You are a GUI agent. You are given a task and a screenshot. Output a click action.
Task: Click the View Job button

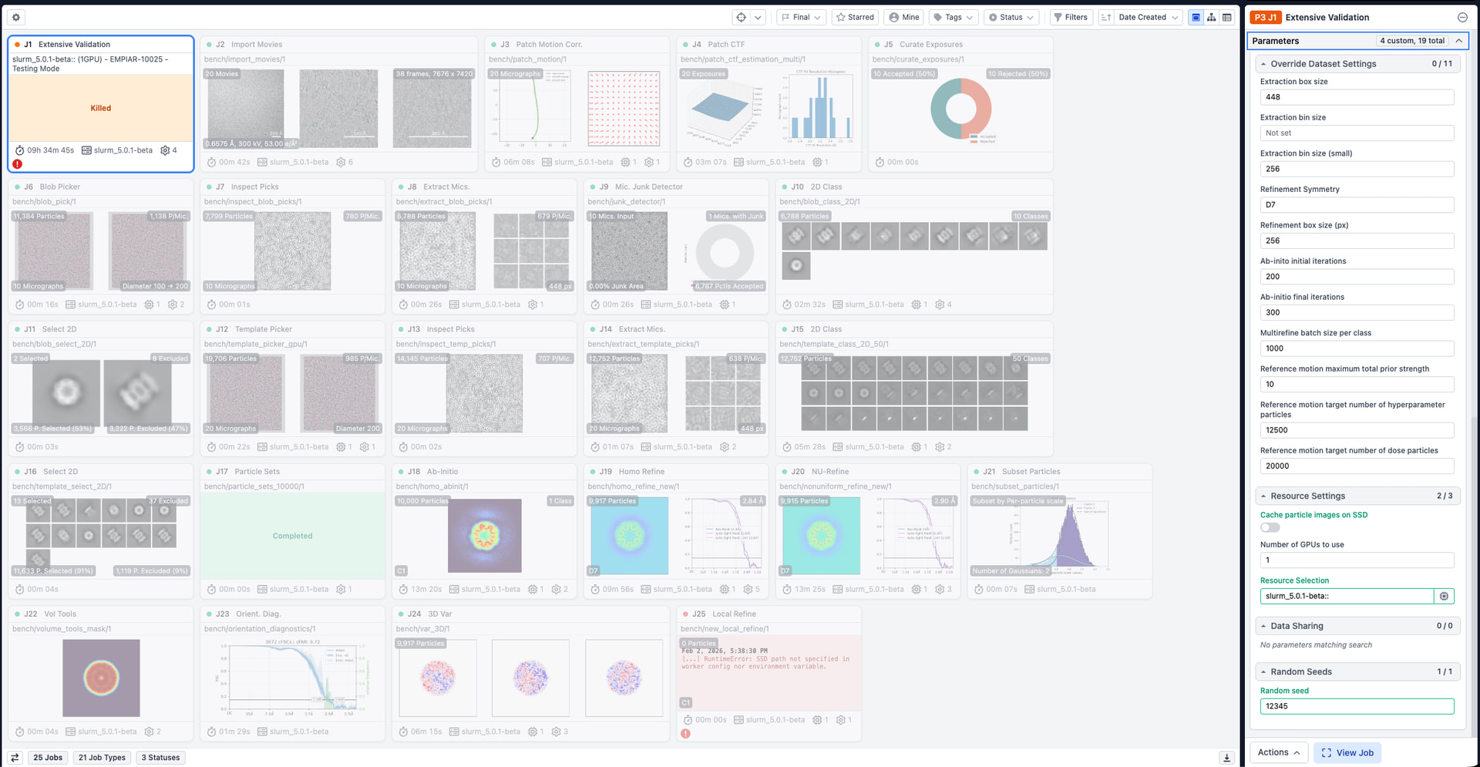point(1347,752)
